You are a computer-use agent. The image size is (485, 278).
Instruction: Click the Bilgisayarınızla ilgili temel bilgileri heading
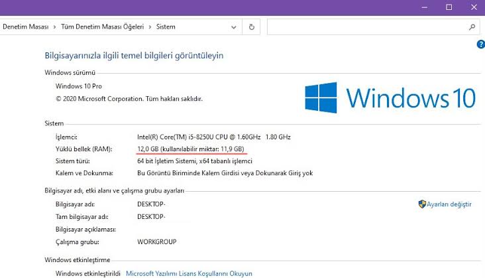coord(134,56)
